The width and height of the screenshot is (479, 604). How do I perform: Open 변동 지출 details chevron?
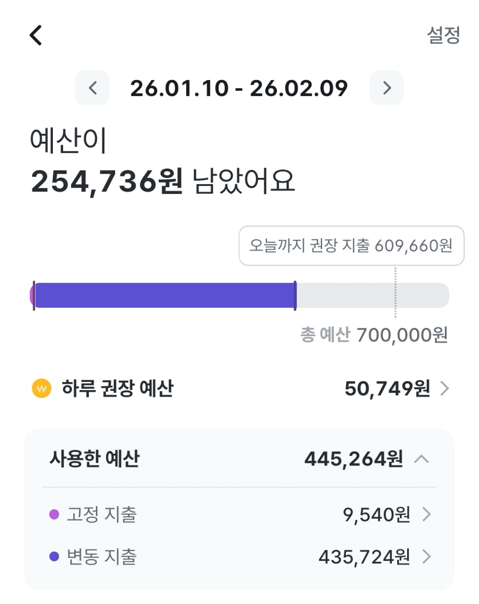(427, 557)
